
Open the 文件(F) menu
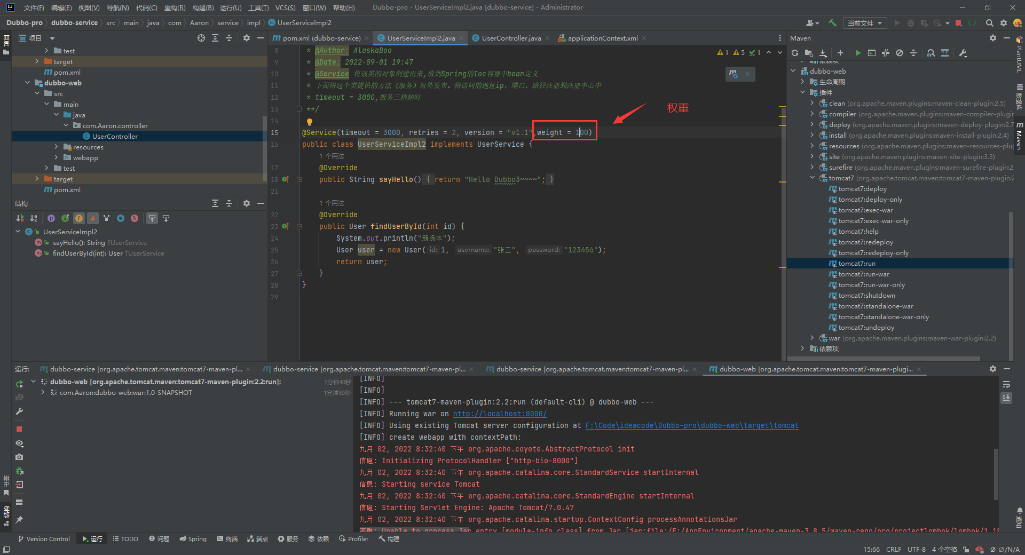coord(34,7)
